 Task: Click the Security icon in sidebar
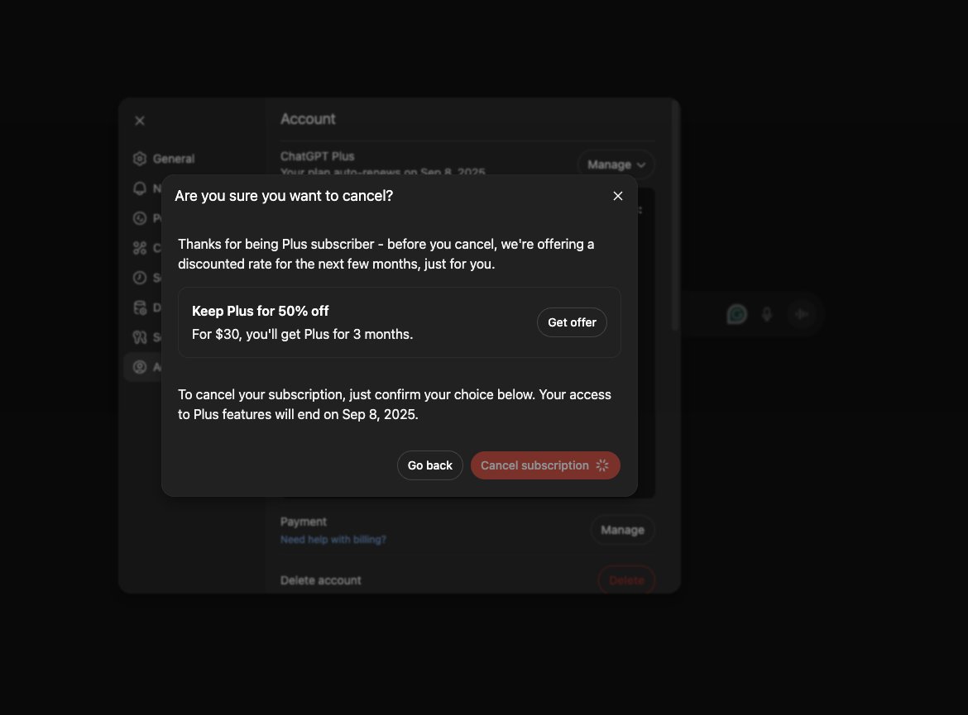140,336
